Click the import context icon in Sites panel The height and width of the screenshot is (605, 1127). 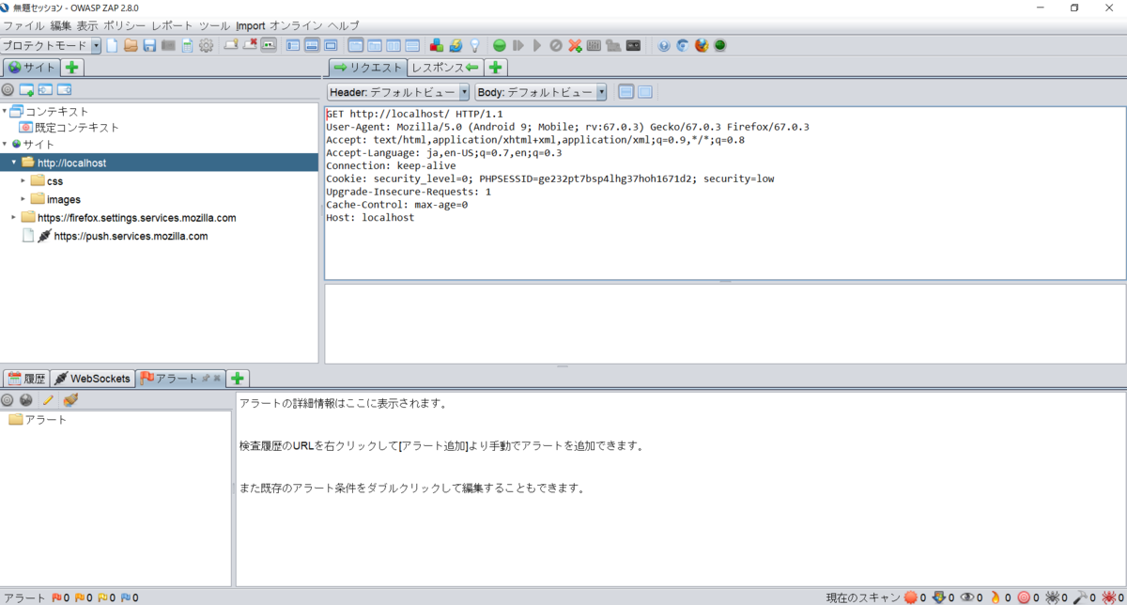tap(45, 90)
